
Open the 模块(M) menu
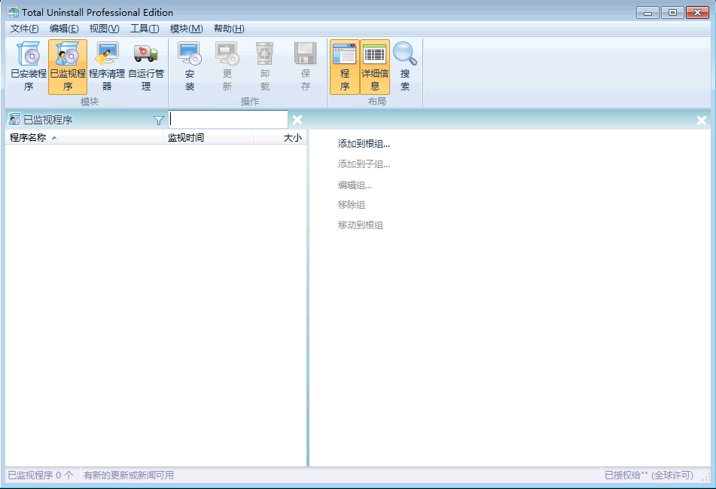[x=186, y=29]
